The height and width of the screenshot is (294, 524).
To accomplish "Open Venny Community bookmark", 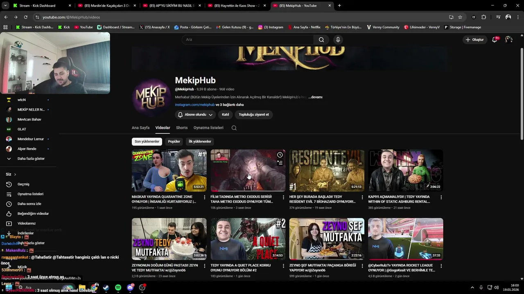I will (383, 27).
